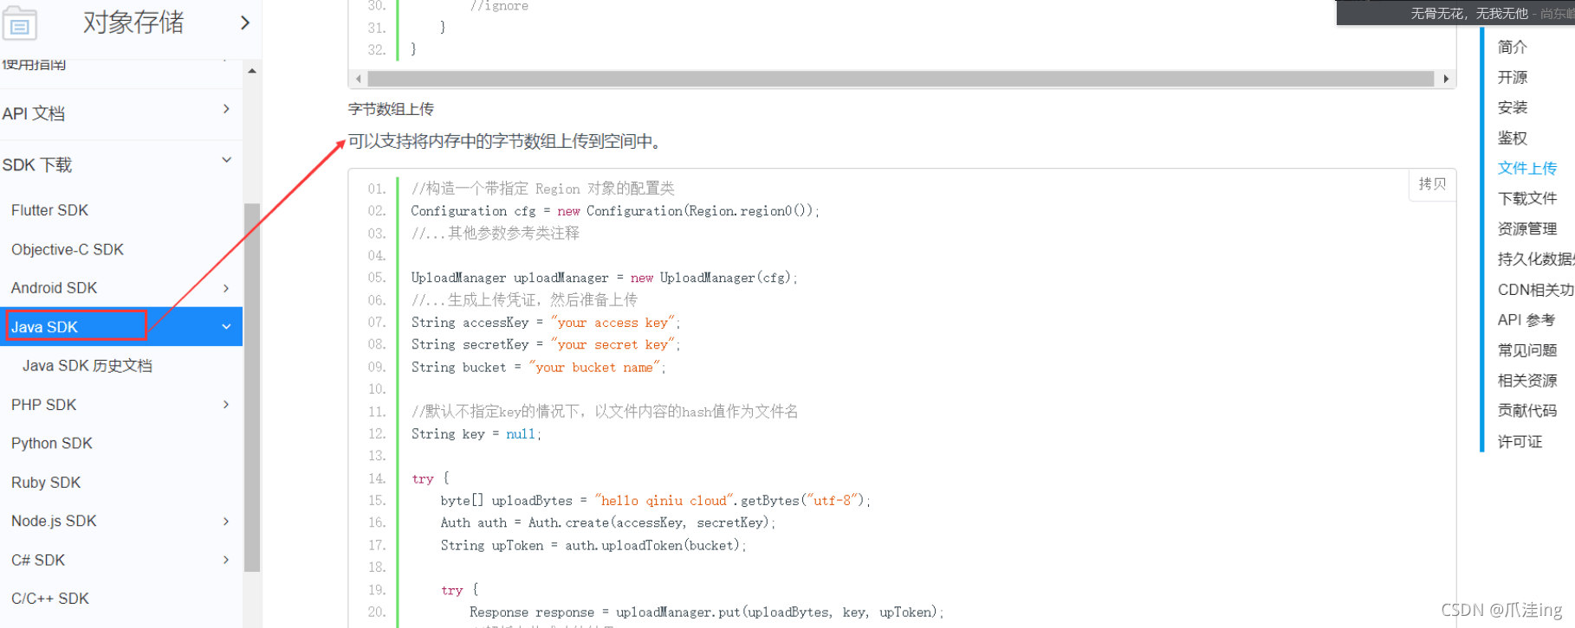Open the Ruby SDK page
The height and width of the screenshot is (628, 1575).
click(46, 483)
